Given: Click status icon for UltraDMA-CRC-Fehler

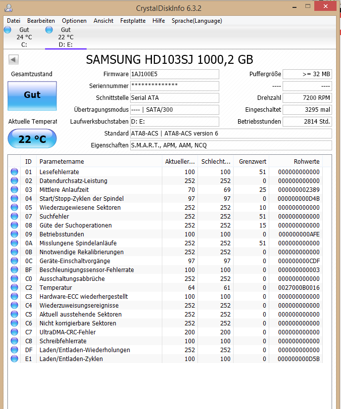Looking at the screenshot, I should tap(14, 332).
